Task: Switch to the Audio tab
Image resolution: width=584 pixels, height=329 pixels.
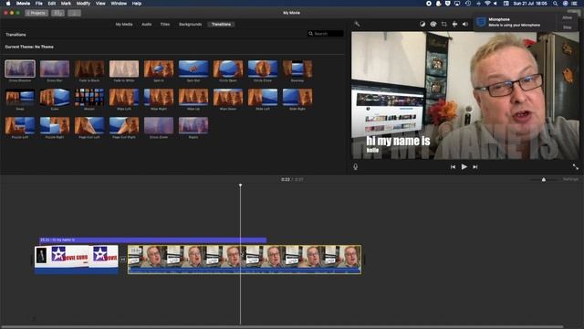Action: [x=146, y=25]
